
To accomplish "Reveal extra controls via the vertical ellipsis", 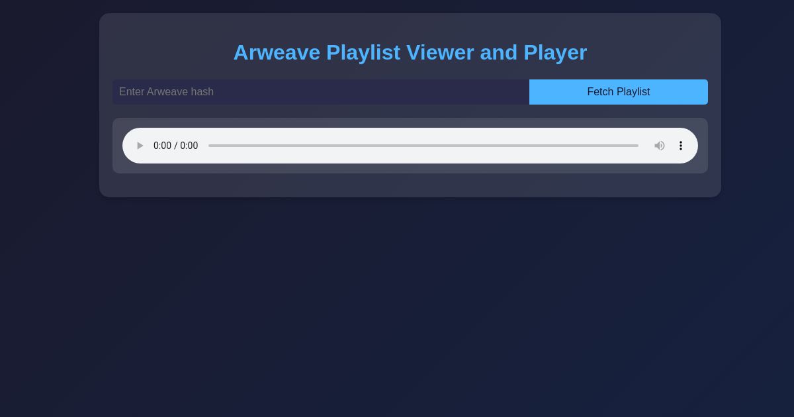I will pos(681,146).
